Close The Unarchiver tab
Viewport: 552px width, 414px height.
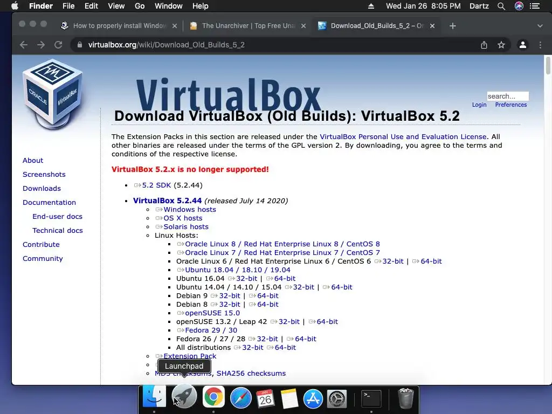[303, 26]
